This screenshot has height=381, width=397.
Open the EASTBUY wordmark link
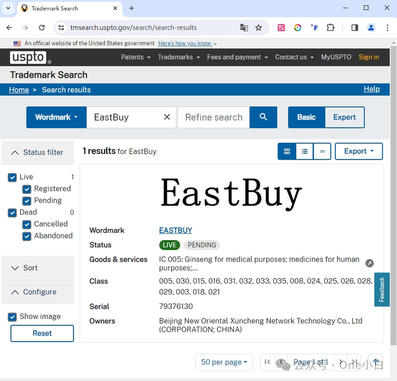[x=175, y=230]
